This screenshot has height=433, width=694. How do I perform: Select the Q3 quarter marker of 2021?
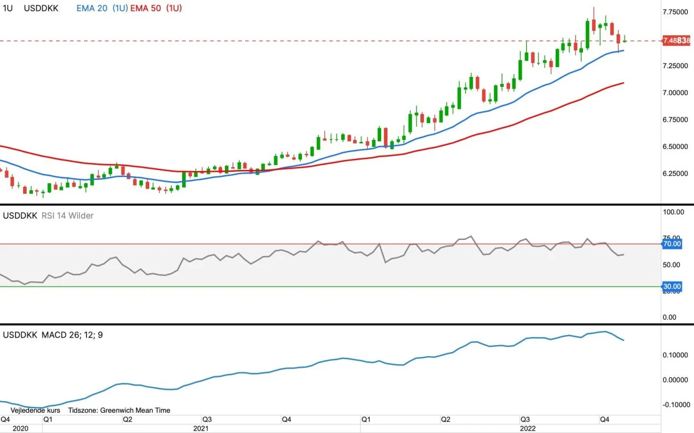206,419
